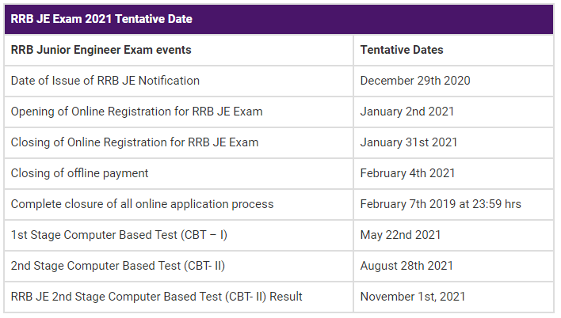Select 1st Stage Computer Based Test (CBT – I)
The width and height of the screenshot is (561, 318).
(178, 235)
